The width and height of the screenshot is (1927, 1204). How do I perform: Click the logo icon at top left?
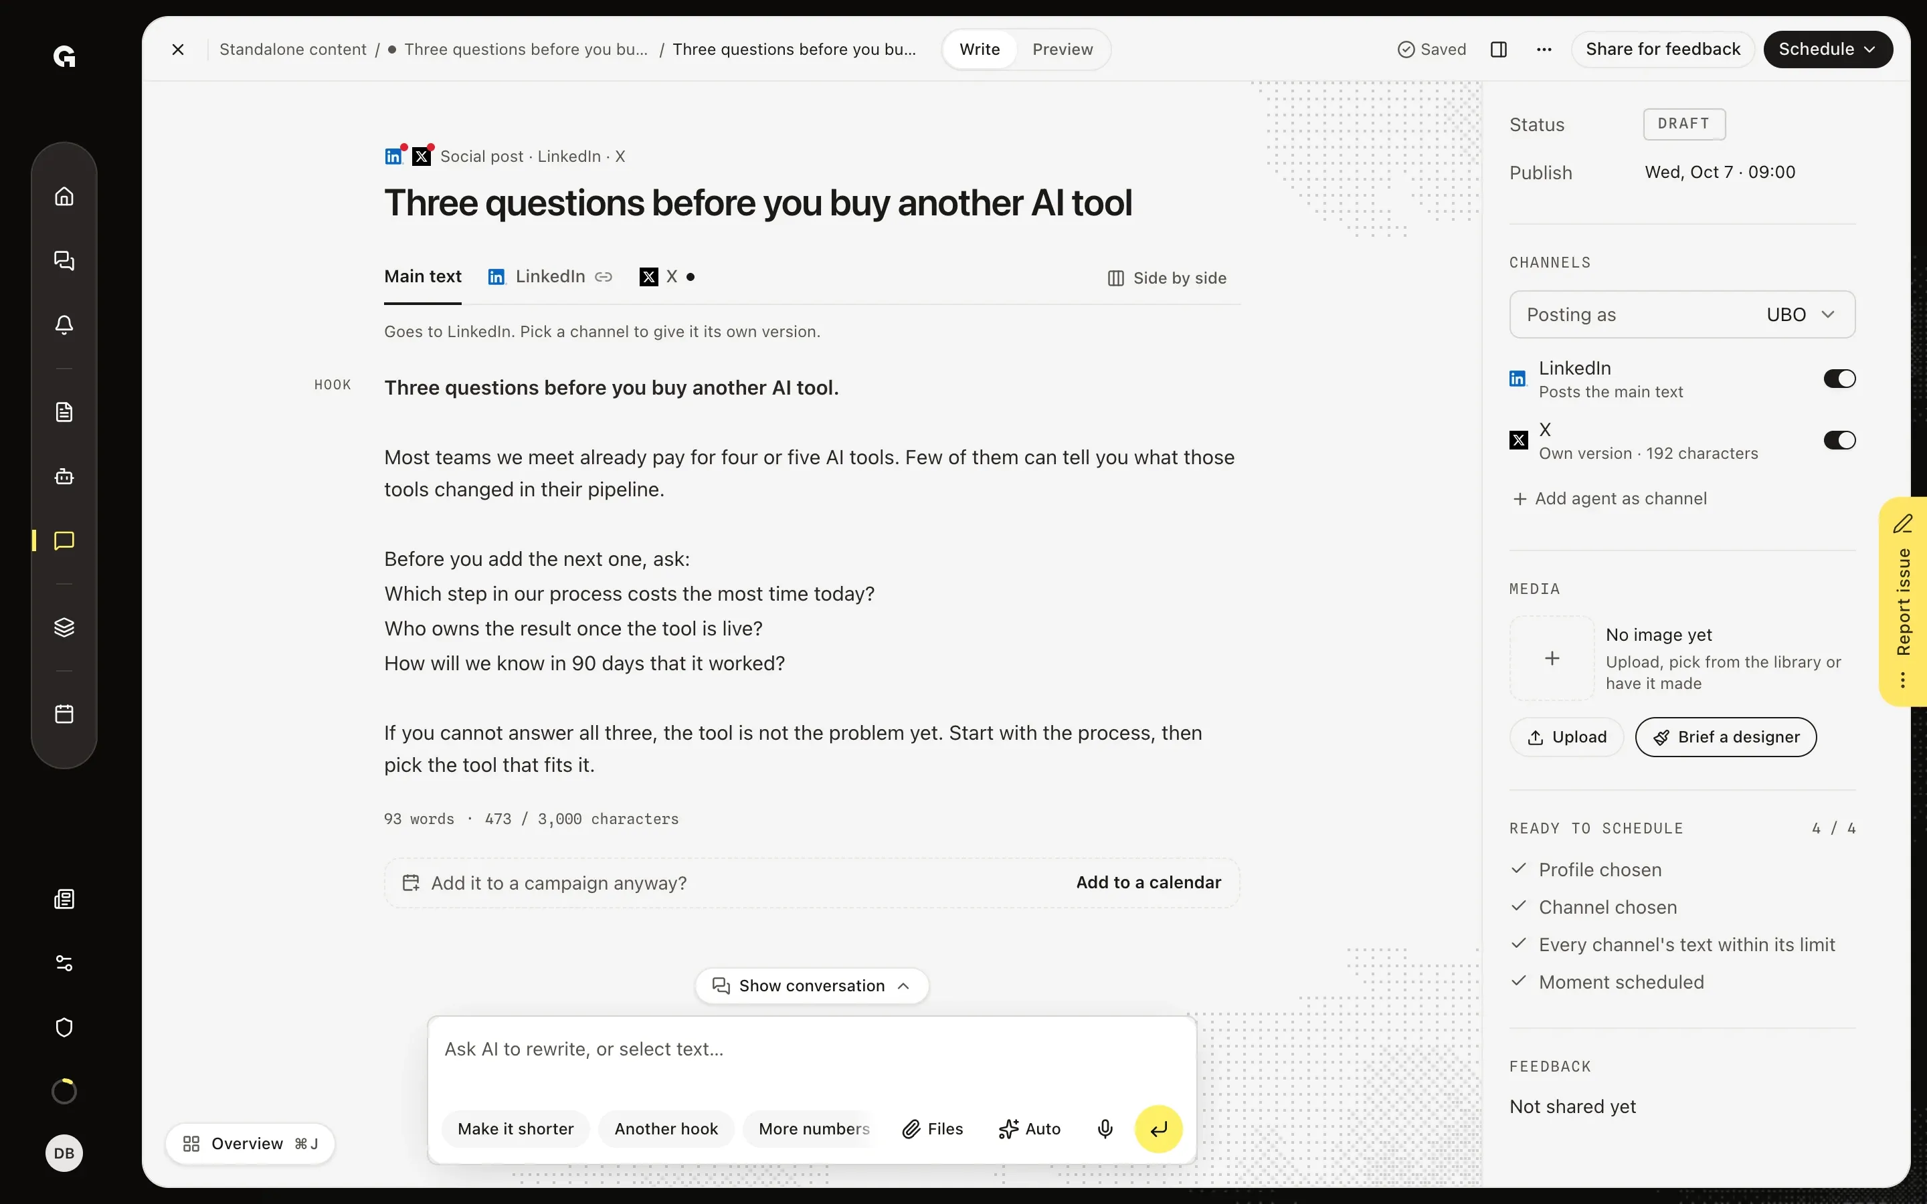click(64, 57)
